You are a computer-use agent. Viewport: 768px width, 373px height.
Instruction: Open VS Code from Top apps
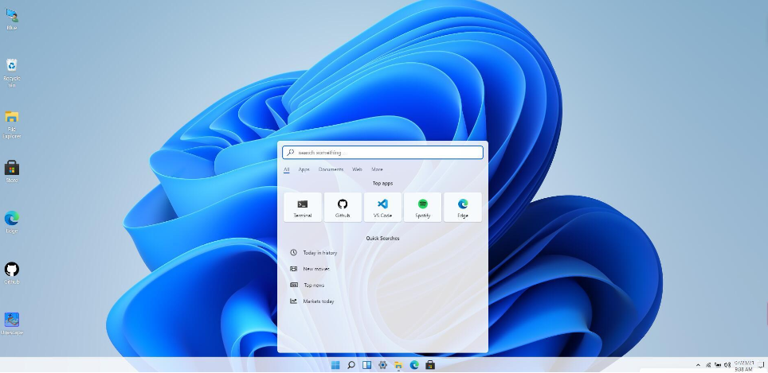pos(382,207)
